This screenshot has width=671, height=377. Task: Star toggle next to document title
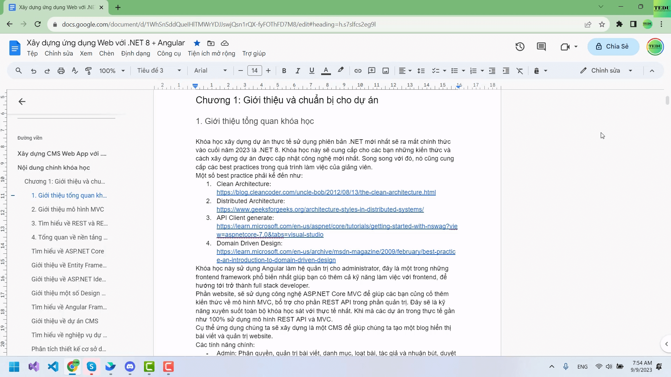click(x=197, y=43)
